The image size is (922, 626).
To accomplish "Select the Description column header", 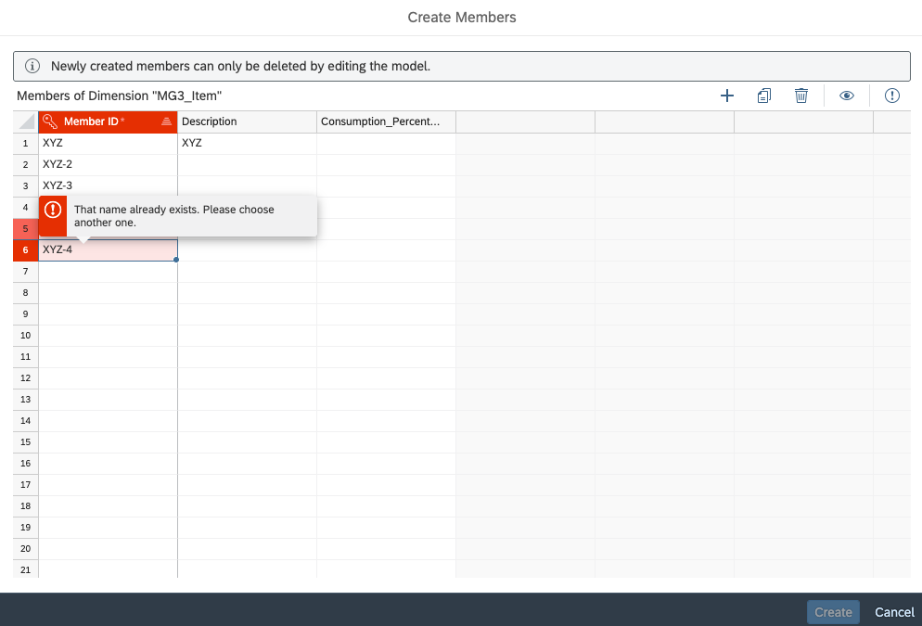I will click(x=247, y=121).
